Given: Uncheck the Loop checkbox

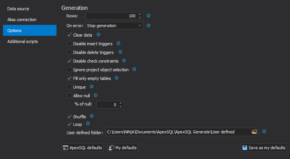Looking at the screenshot, I should click(x=69, y=124).
